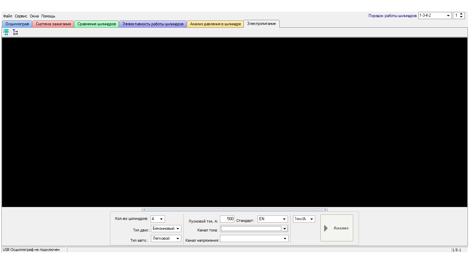The width and height of the screenshot is (472, 254).
Task: Open the Файл menu
Action: click(8, 16)
